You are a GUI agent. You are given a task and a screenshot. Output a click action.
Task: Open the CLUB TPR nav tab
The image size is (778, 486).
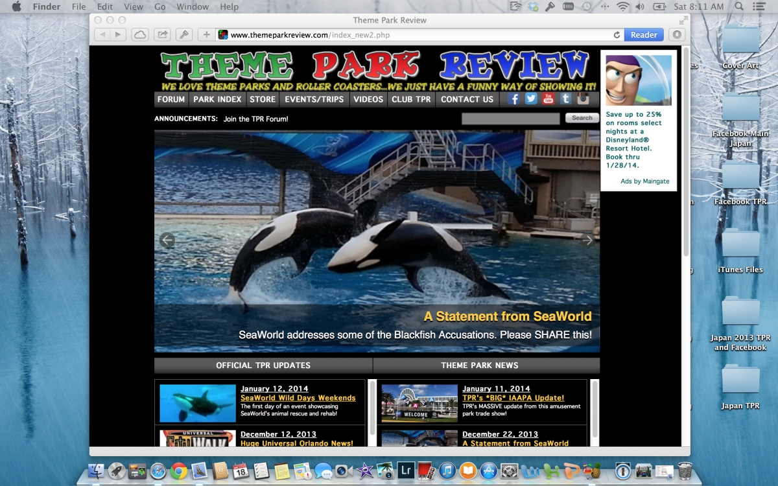click(411, 99)
